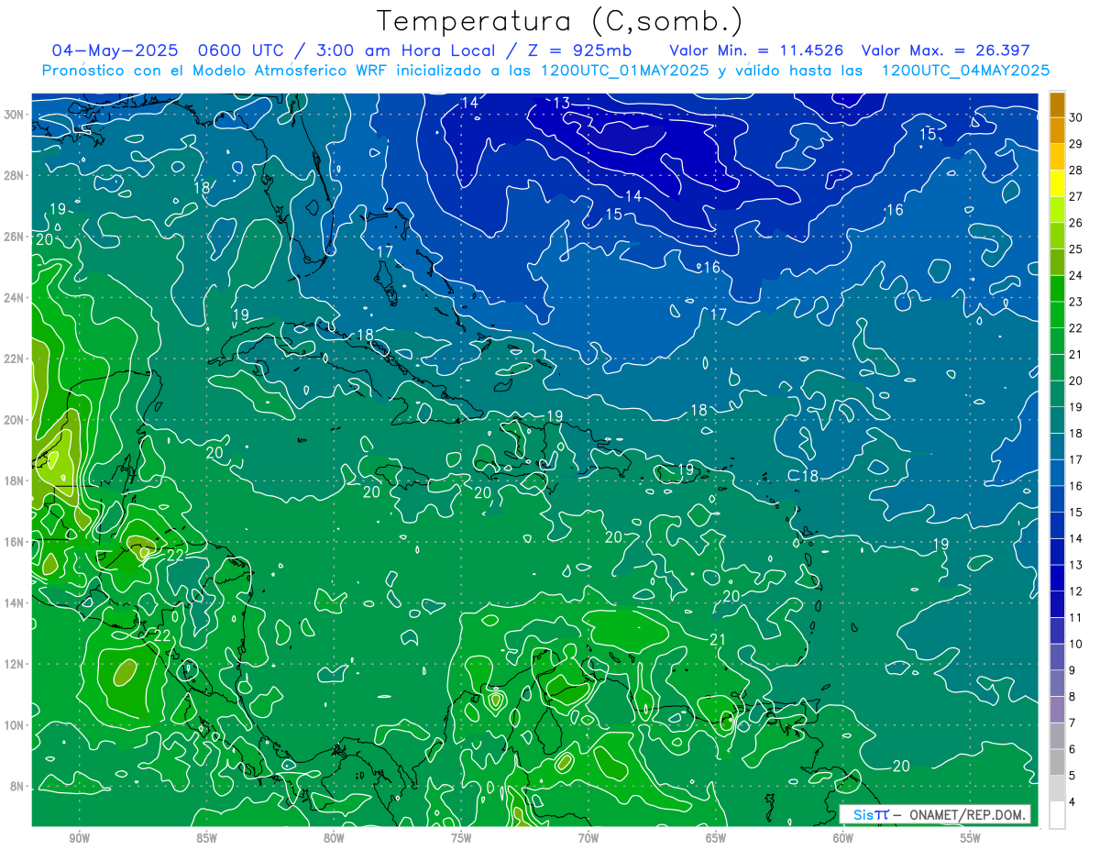The width and height of the screenshot is (1100, 850).
Task: Click the '1200UTC_04MAY2025' valid-until time
Action: pyautogui.click(x=965, y=71)
